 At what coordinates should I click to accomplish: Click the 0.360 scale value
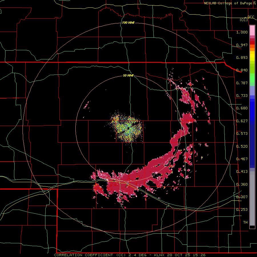pos(242,184)
